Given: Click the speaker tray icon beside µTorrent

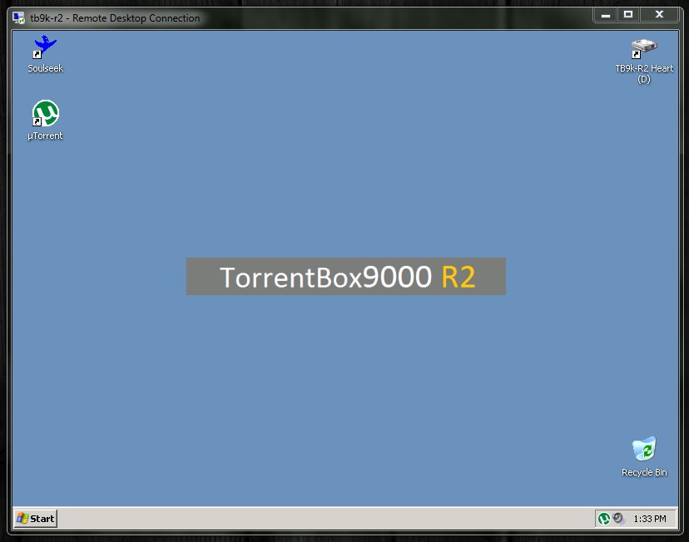Looking at the screenshot, I should [x=619, y=519].
